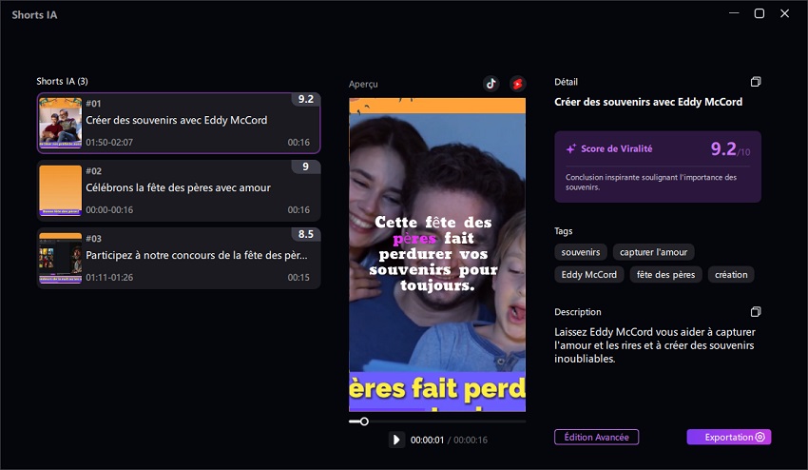Click the 'fête des pères' tag
The height and width of the screenshot is (470, 808).
[665, 274]
